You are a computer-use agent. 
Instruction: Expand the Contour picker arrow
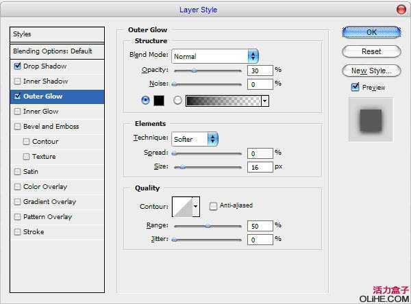[196, 205]
